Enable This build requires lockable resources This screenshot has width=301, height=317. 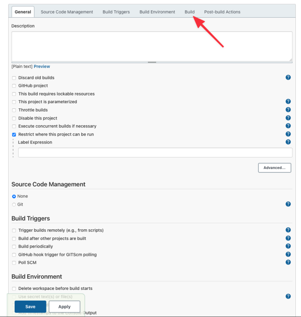(14, 94)
